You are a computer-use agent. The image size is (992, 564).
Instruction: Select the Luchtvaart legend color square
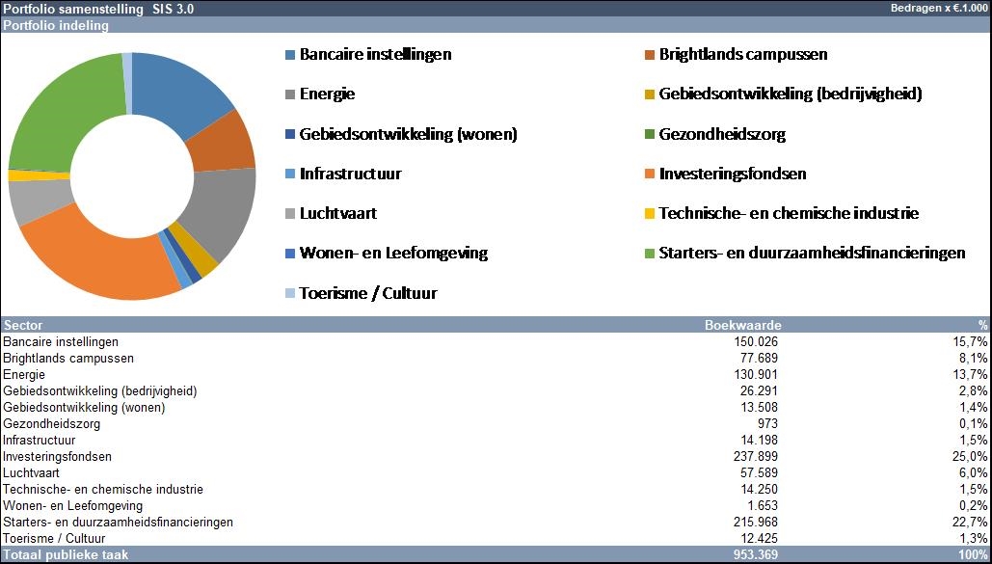[x=290, y=214]
